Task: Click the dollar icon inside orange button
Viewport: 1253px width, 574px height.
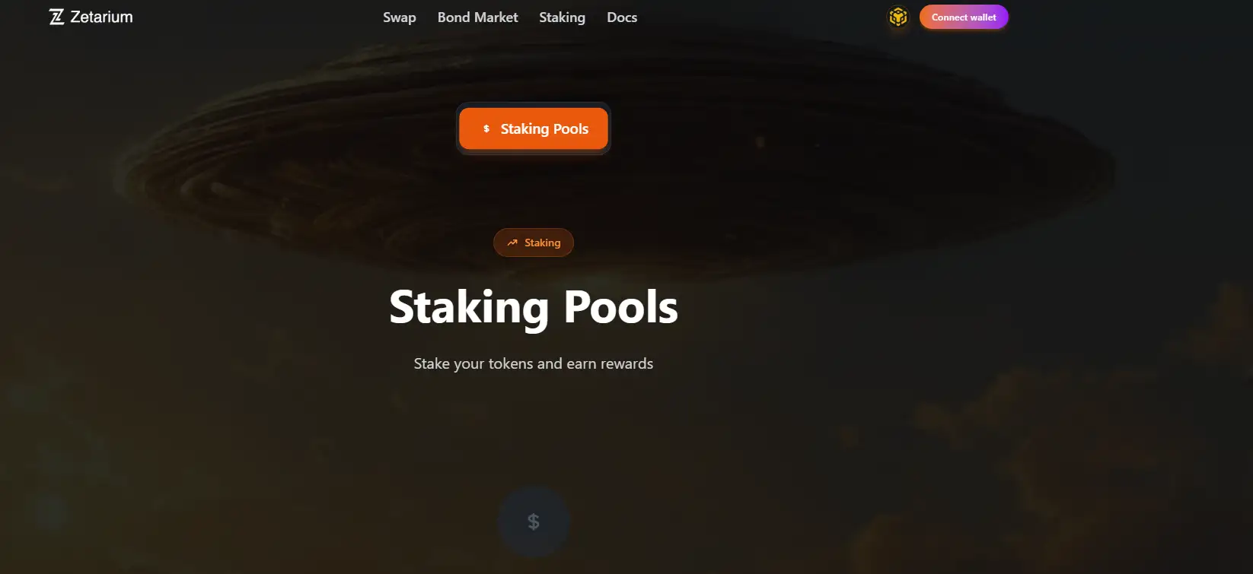Action: [486, 128]
